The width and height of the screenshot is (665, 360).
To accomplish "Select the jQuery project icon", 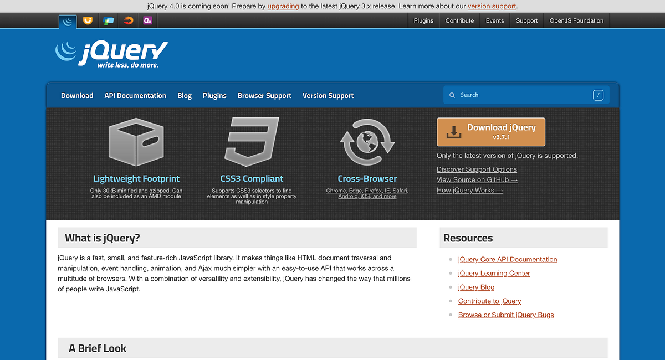I will (x=67, y=20).
